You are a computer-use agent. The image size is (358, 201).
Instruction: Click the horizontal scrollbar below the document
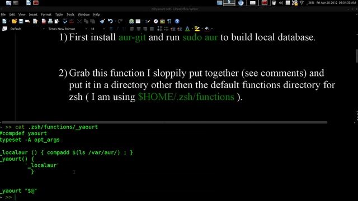[x=164, y=122]
